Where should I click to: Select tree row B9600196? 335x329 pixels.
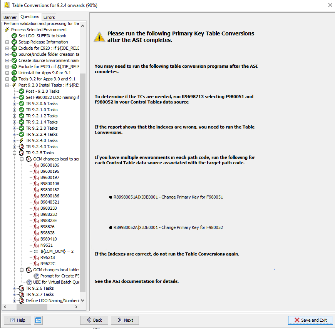[50, 172]
